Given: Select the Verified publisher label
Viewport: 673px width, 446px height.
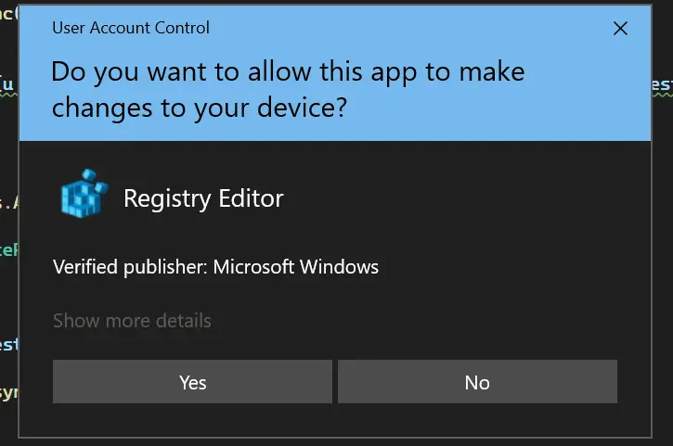Looking at the screenshot, I should point(131,267).
